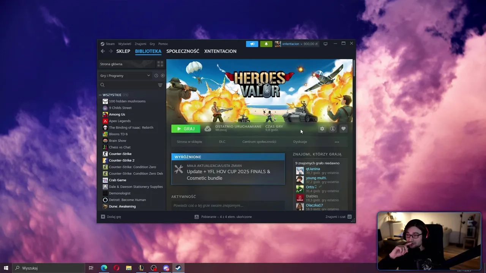Click the library search input field
This screenshot has height=273, width=486.
point(131,85)
